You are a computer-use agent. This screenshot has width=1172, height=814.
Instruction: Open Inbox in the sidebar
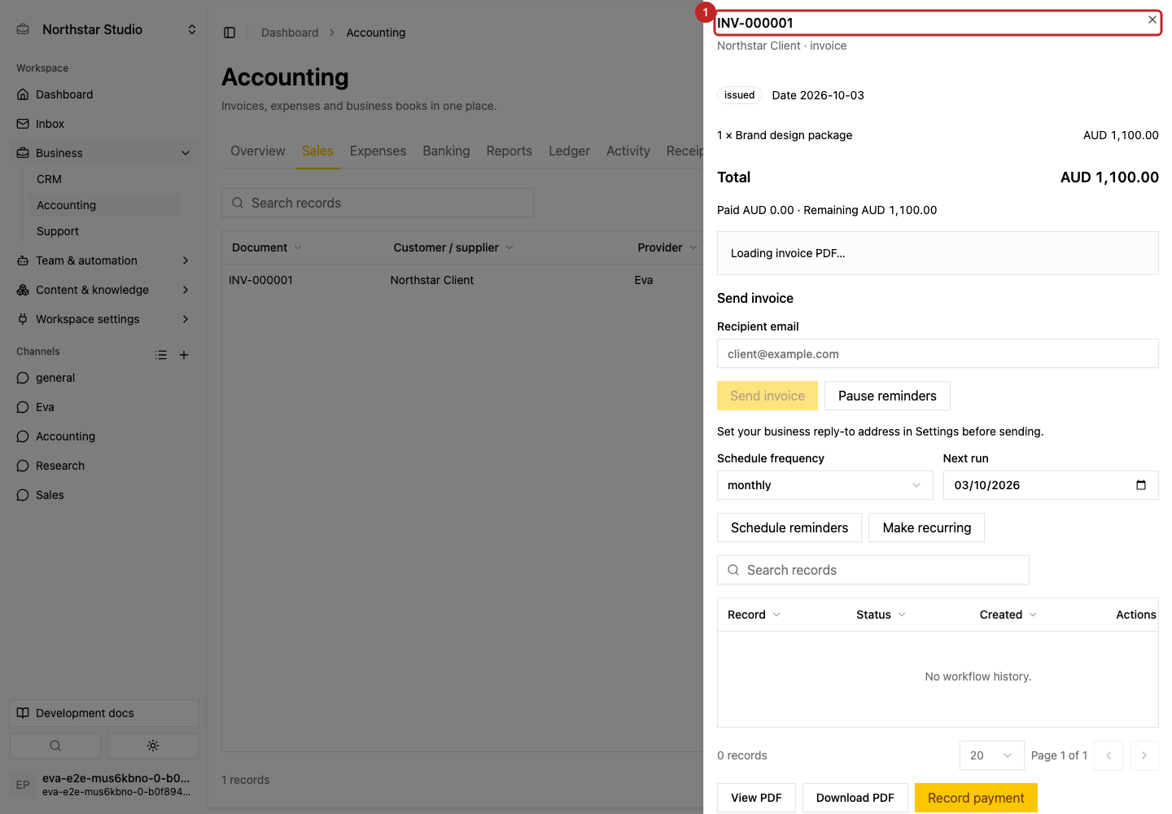[x=104, y=124]
